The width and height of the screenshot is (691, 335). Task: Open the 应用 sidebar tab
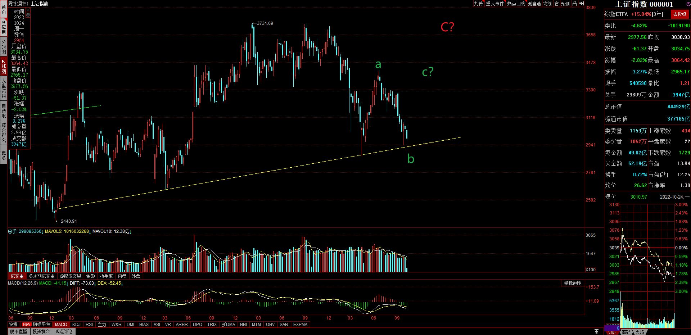[4, 27]
